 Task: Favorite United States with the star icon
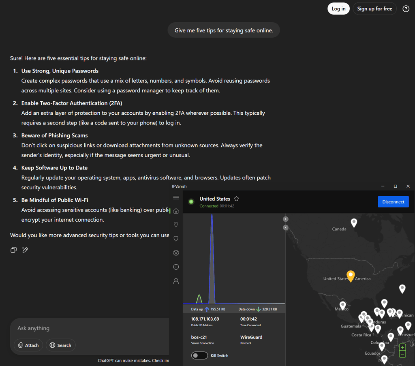point(237,199)
